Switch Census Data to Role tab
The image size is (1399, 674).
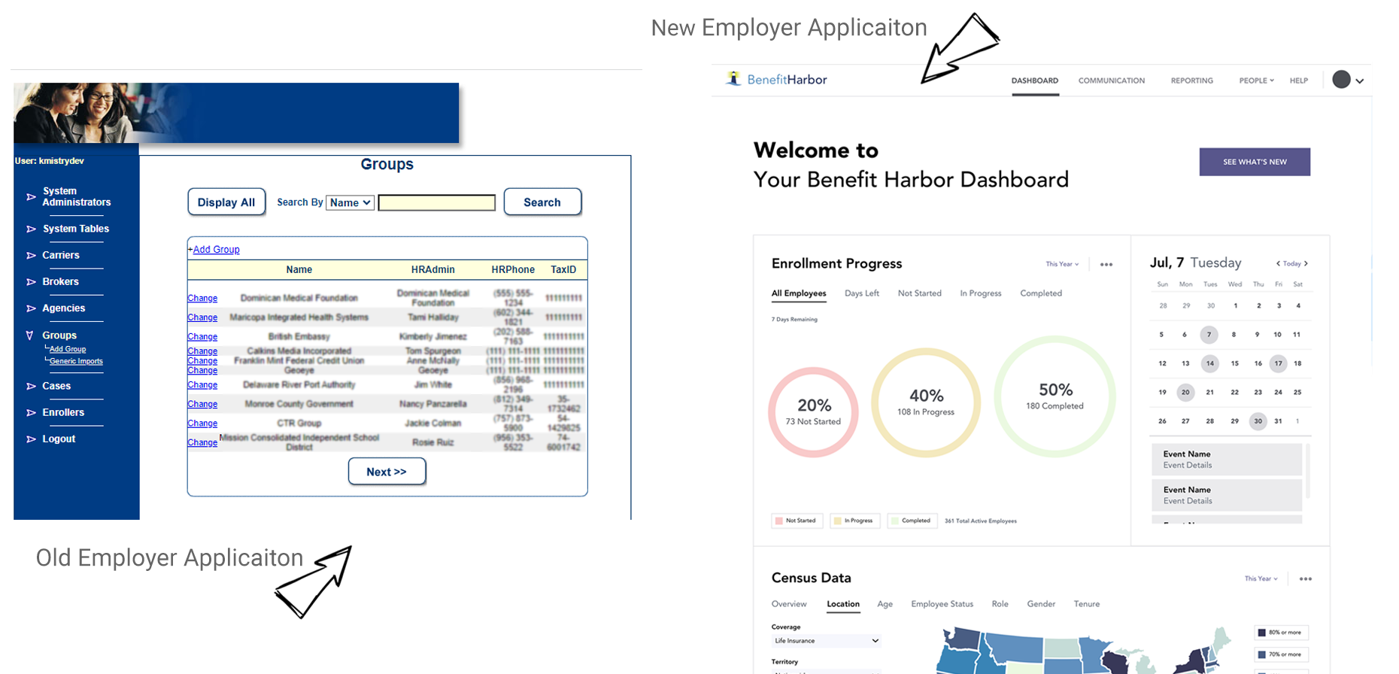click(1000, 604)
